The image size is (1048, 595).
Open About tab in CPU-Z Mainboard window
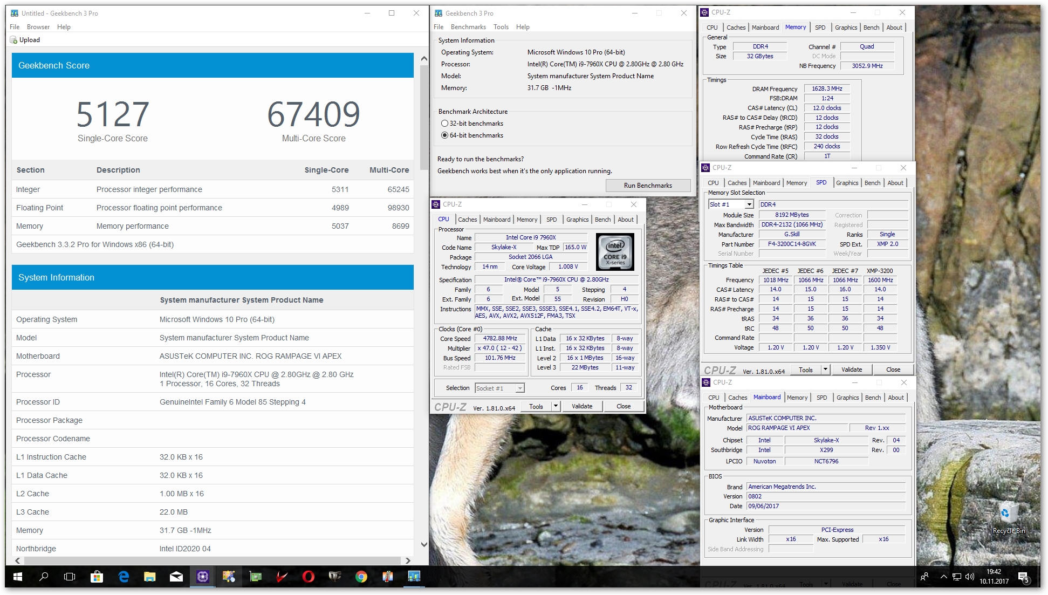click(896, 398)
